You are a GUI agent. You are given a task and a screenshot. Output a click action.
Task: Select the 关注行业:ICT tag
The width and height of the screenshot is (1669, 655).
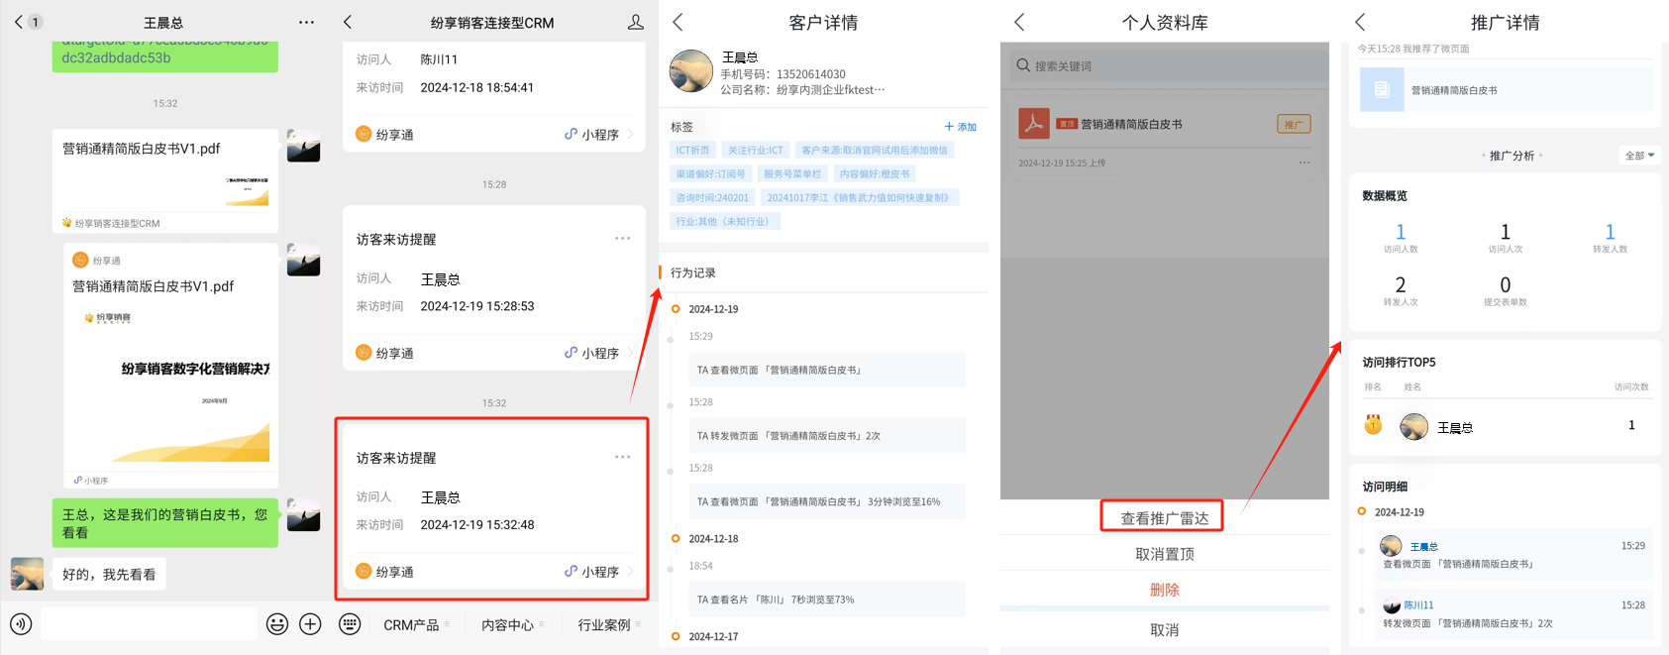[756, 150]
